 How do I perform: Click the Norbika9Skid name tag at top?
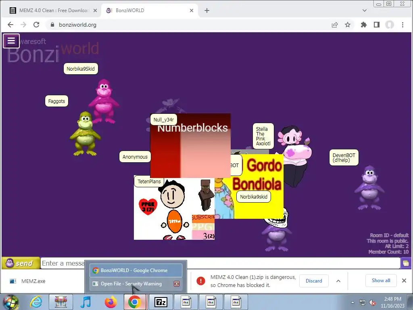click(x=81, y=69)
